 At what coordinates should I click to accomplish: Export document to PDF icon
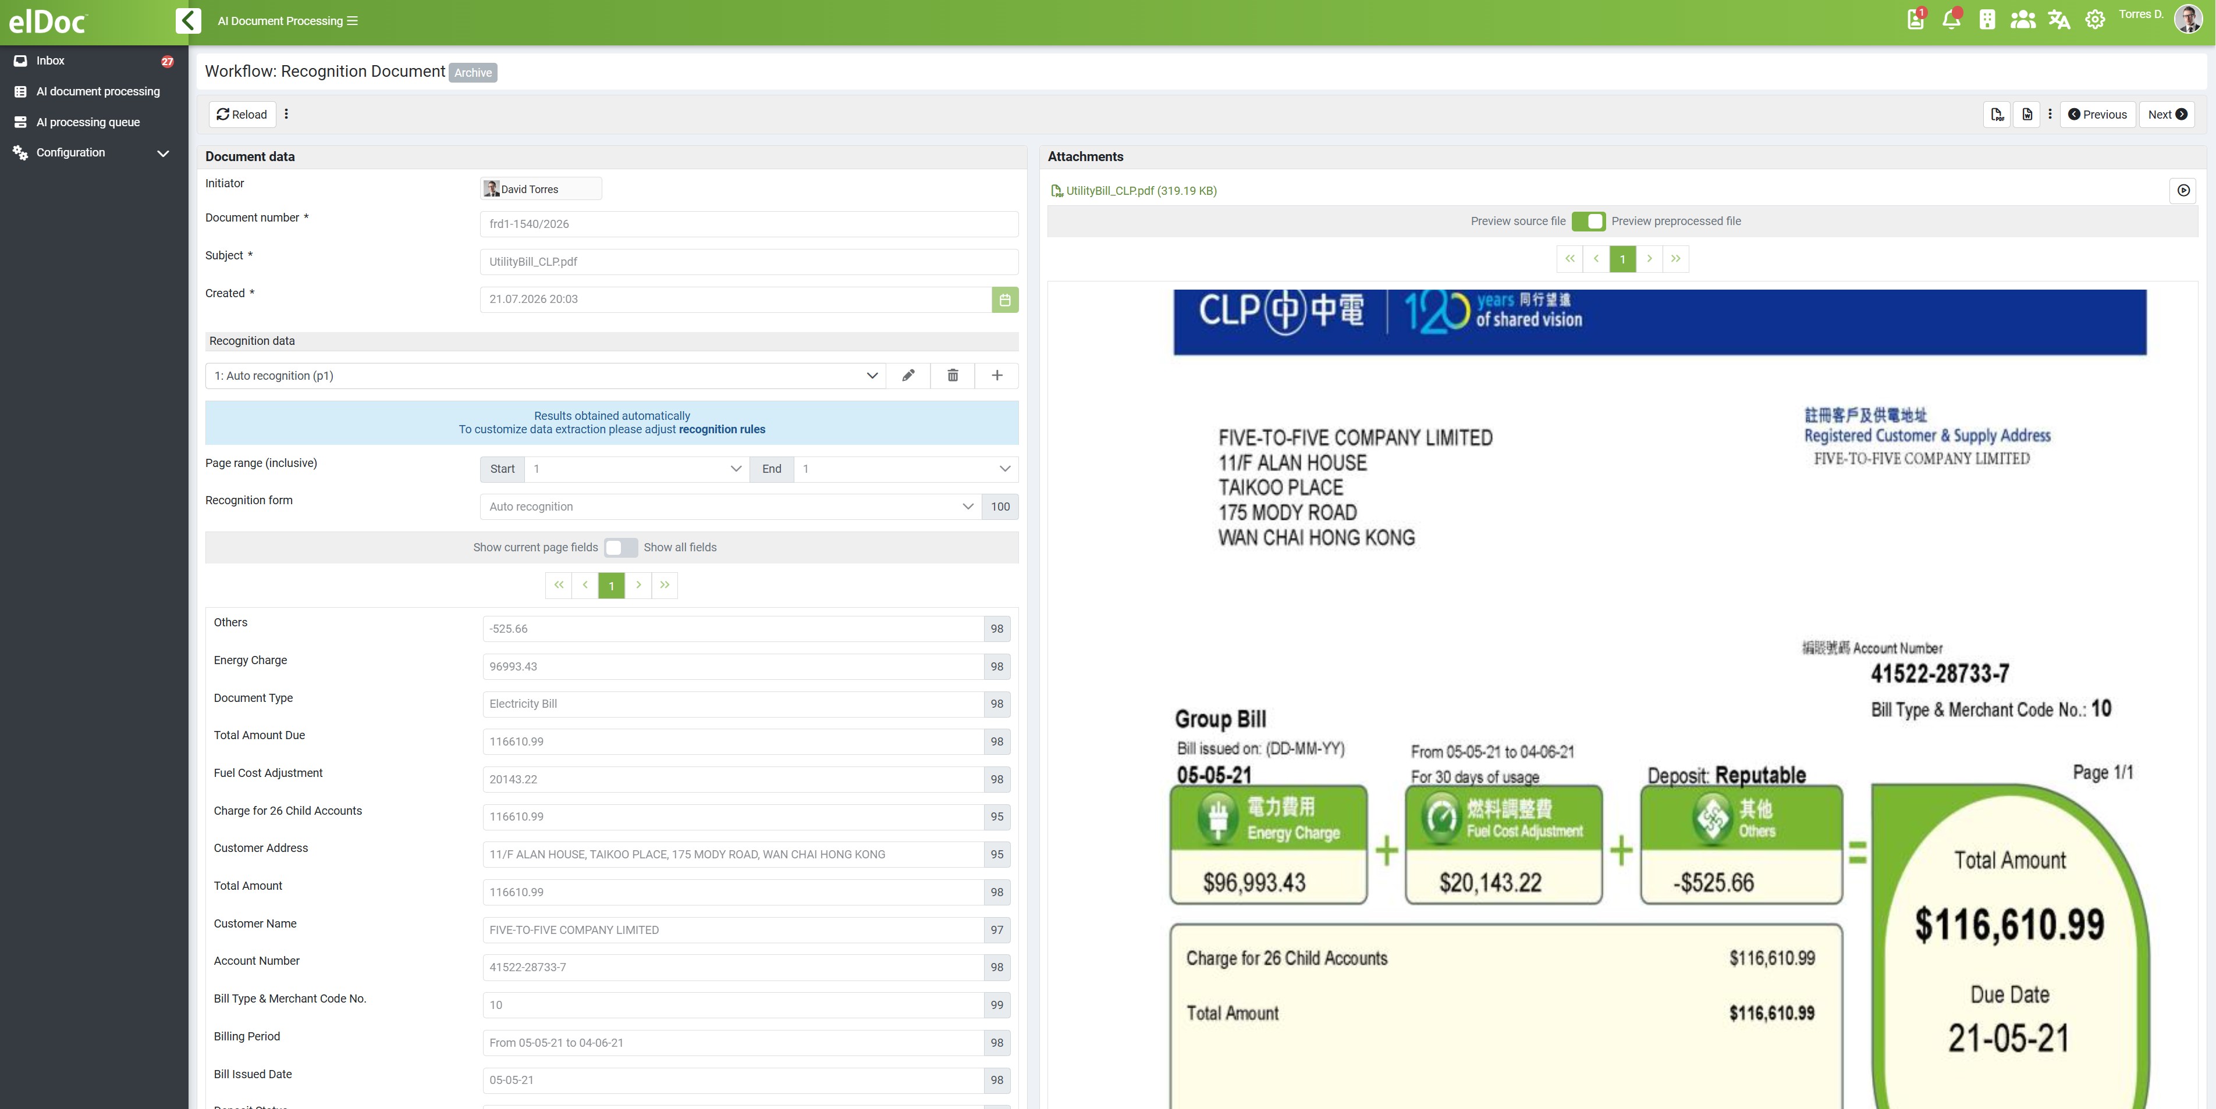pyautogui.click(x=1998, y=115)
